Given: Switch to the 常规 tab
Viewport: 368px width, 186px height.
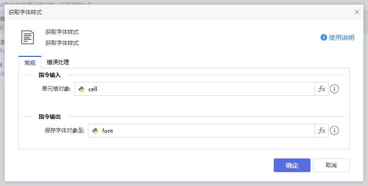Looking at the screenshot, I should click(30, 62).
